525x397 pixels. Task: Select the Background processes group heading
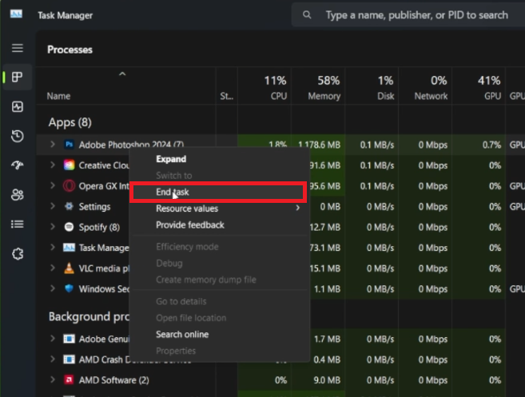tap(89, 316)
